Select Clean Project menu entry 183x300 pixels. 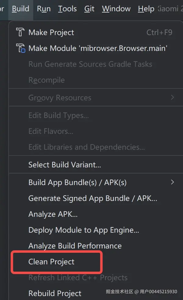[x=51, y=262]
